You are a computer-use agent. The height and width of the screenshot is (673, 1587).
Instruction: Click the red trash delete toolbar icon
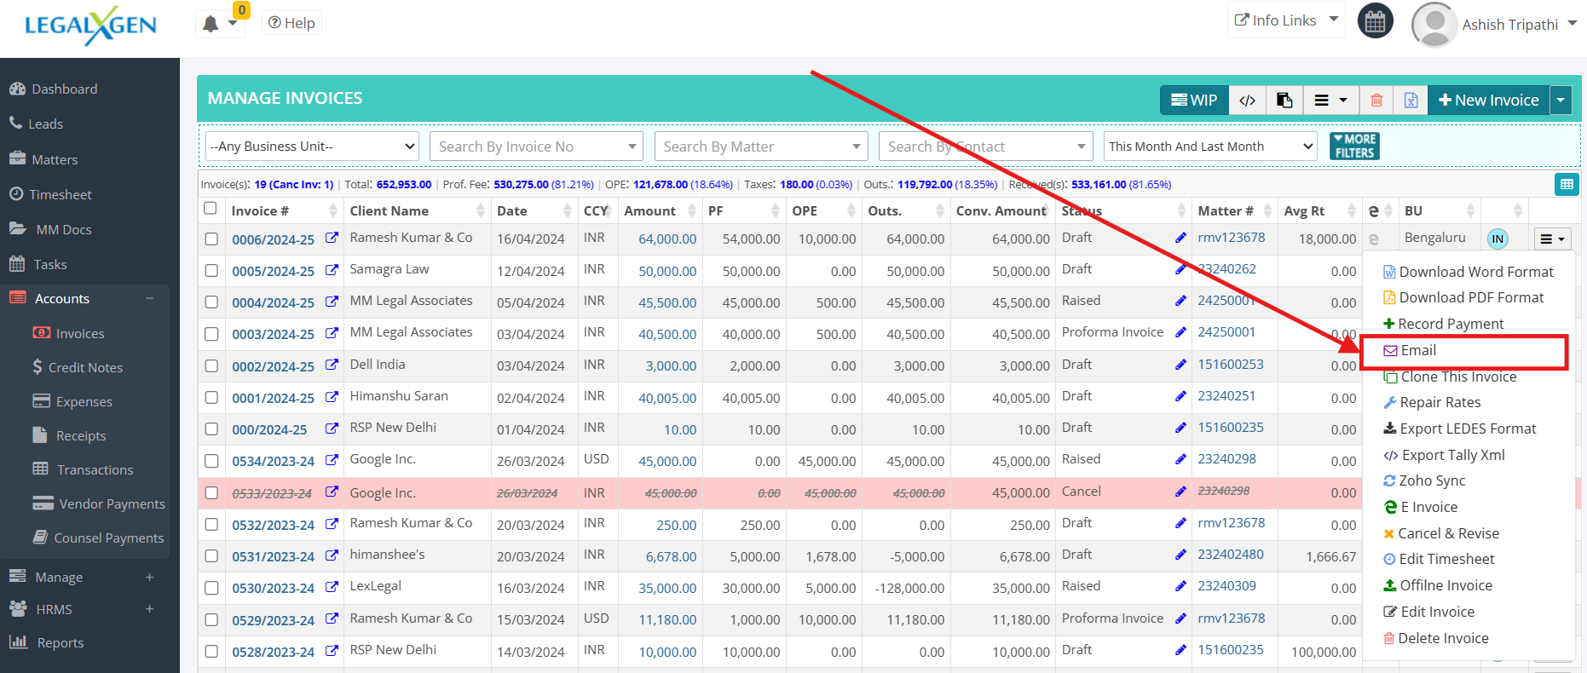(x=1376, y=101)
